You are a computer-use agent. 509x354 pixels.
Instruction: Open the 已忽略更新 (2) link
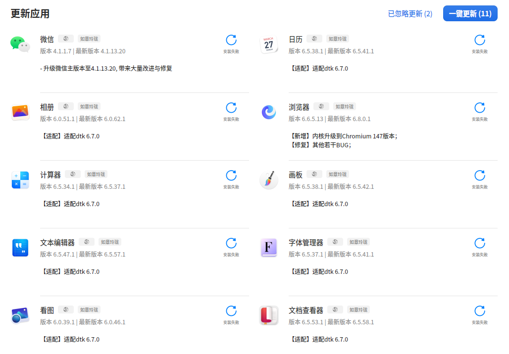click(x=410, y=14)
